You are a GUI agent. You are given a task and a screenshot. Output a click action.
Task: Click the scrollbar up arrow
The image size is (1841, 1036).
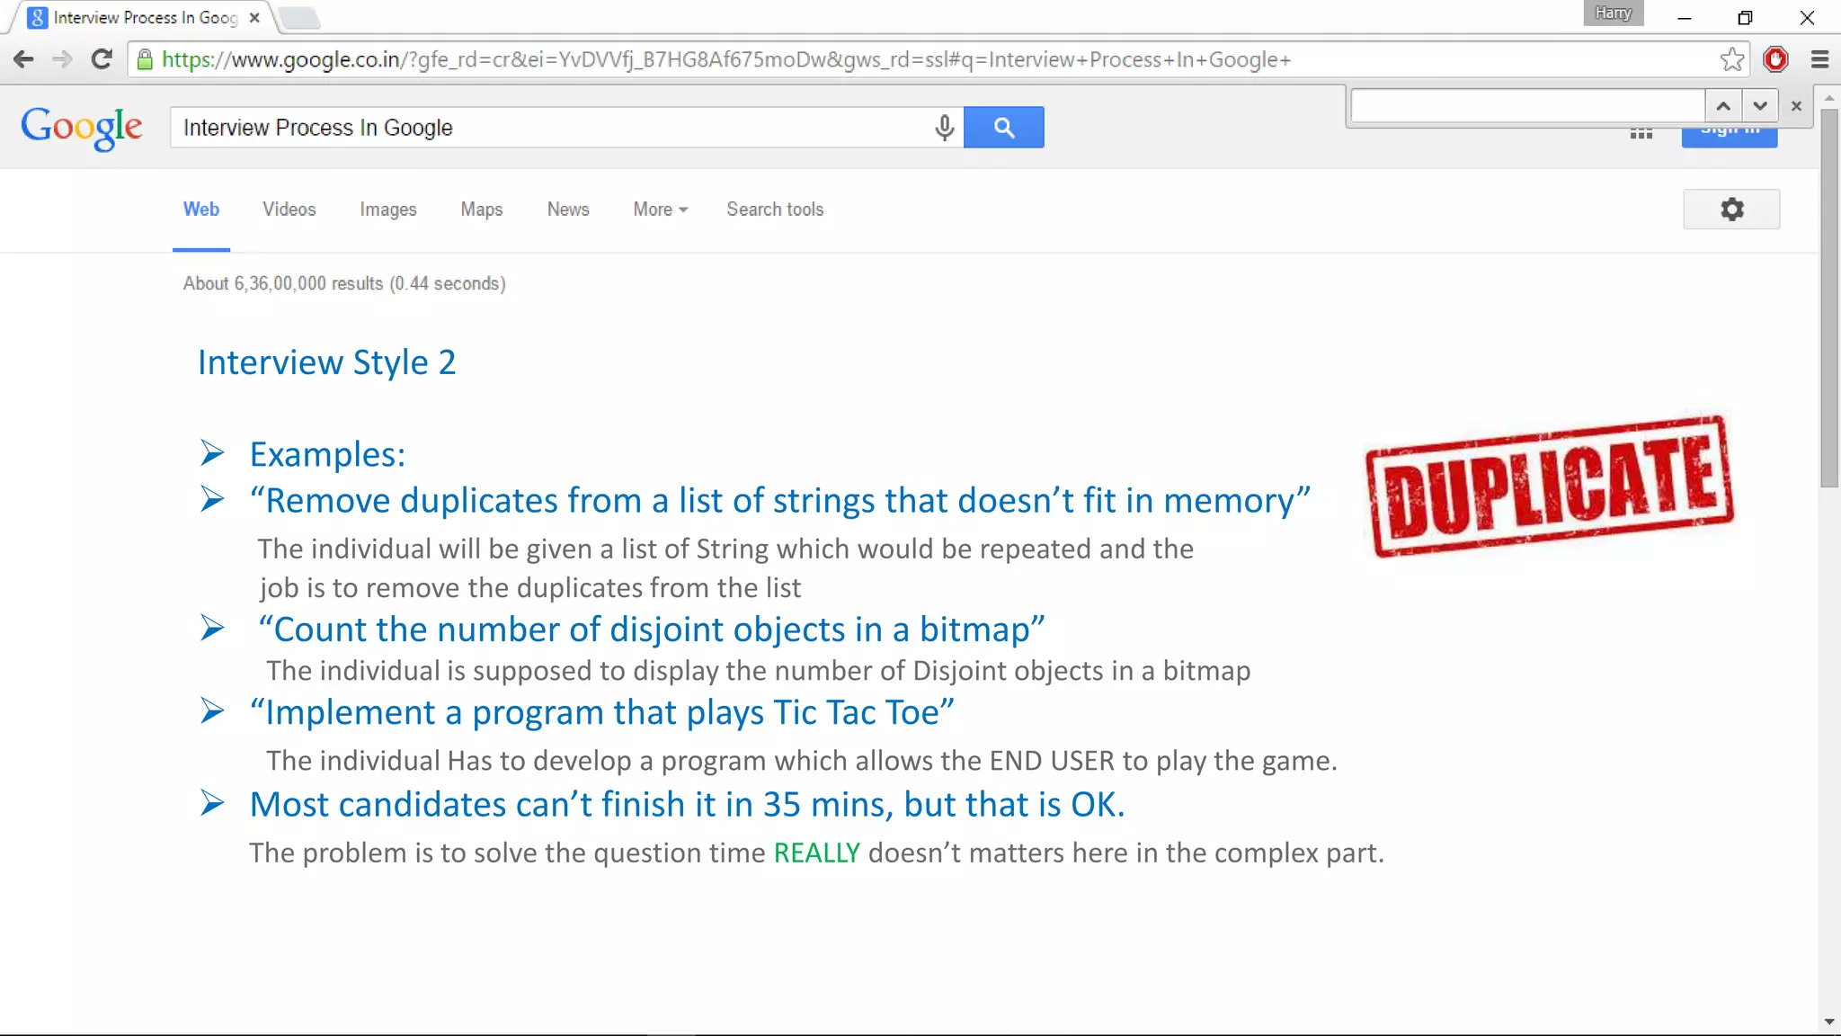(x=1829, y=97)
